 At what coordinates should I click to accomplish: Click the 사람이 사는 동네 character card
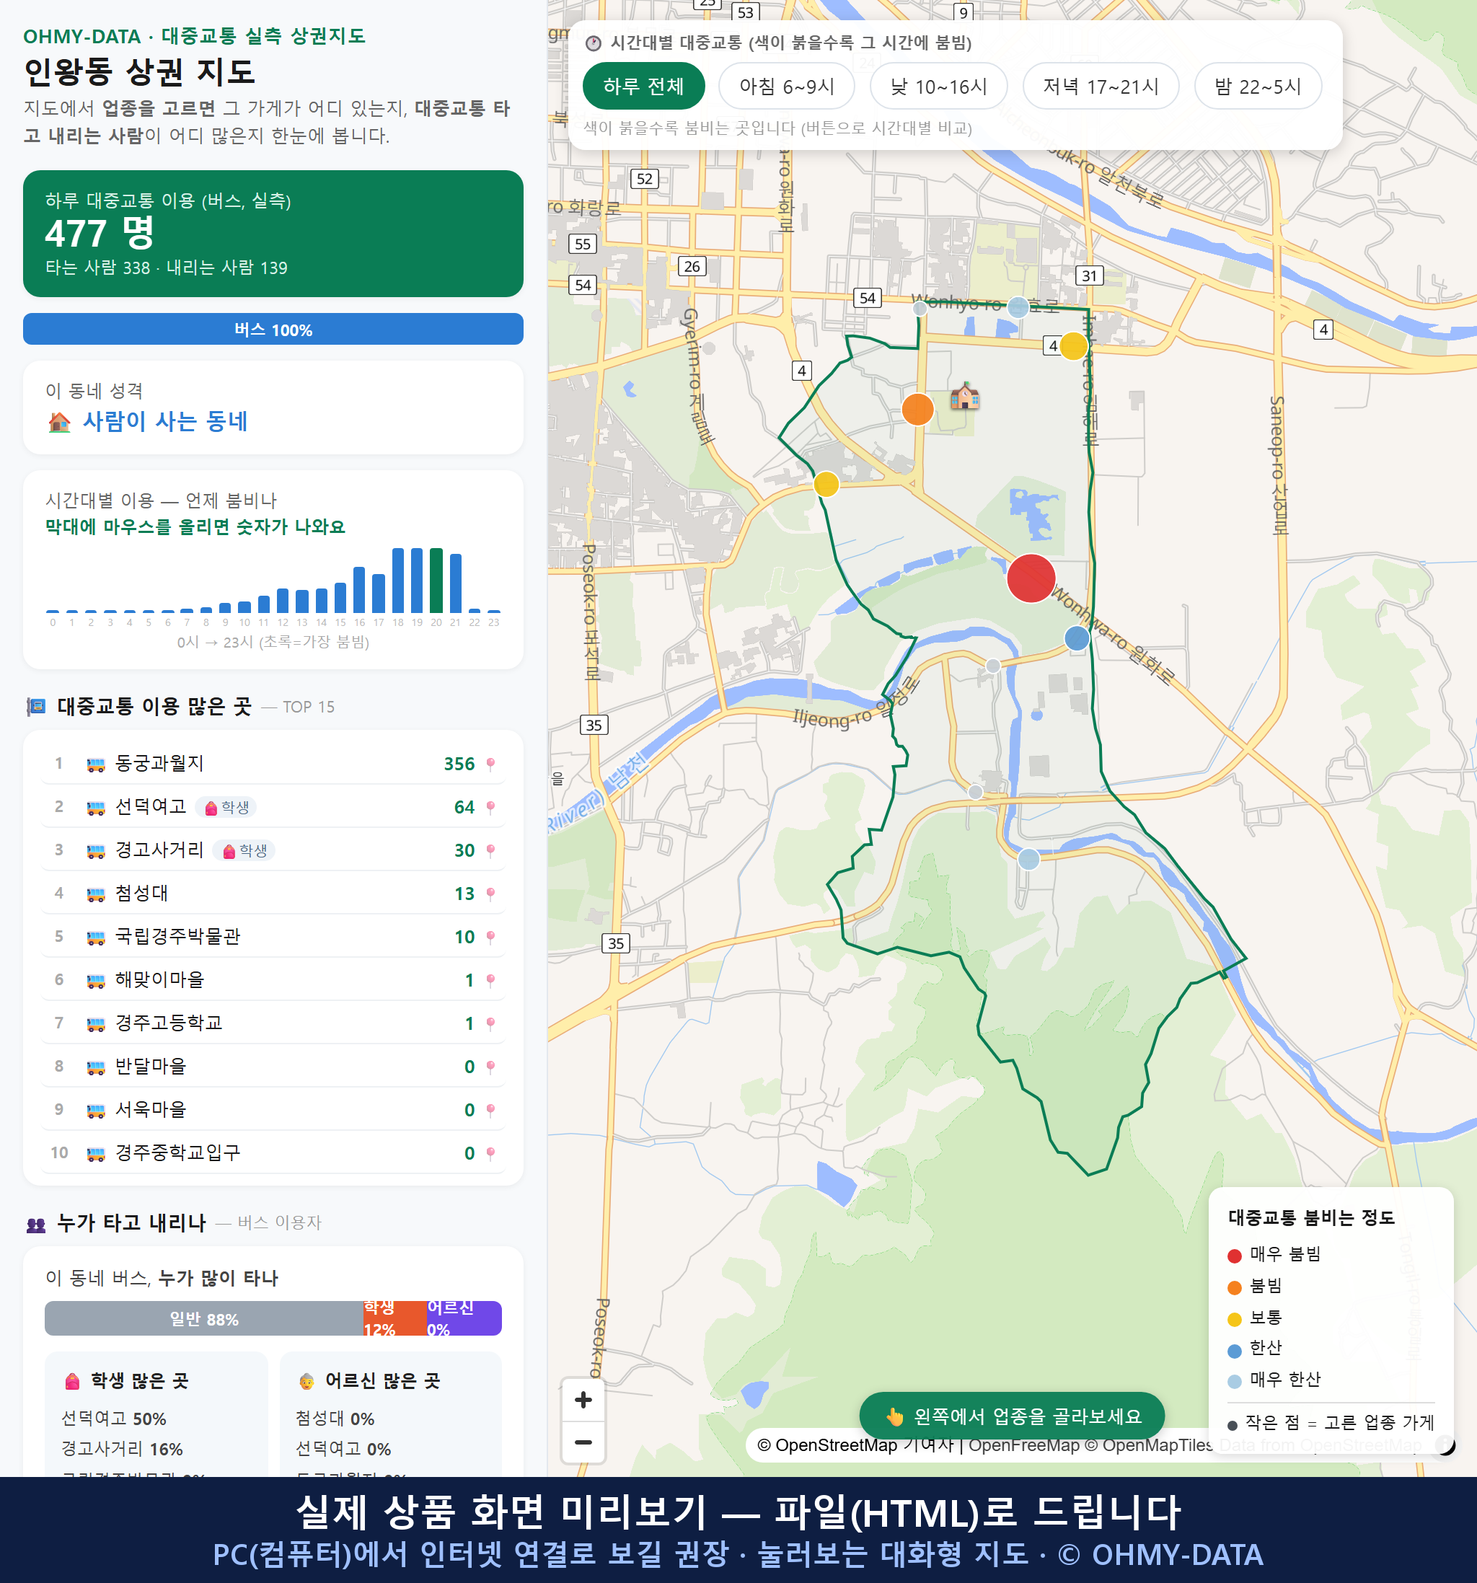[x=273, y=407]
